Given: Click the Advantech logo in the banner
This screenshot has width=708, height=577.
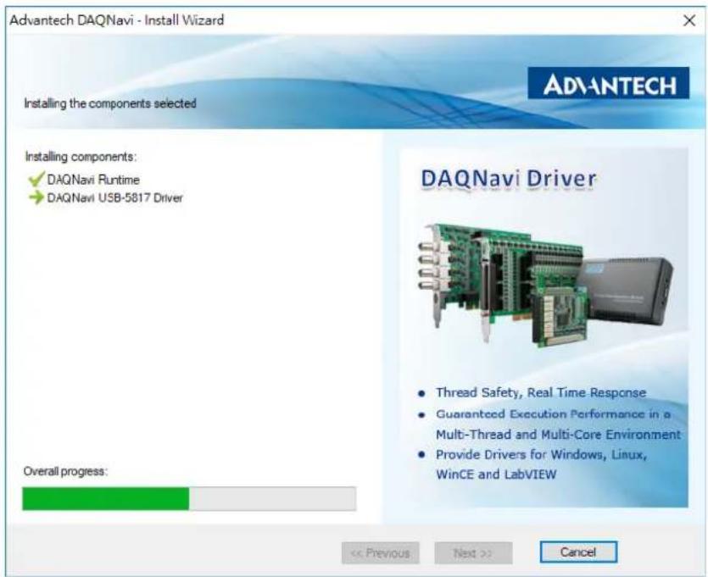Looking at the screenshot, I should [x=608, y=83].
